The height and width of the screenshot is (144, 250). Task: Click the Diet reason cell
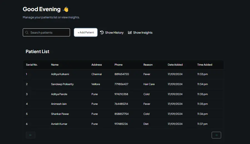click(146, 124)
